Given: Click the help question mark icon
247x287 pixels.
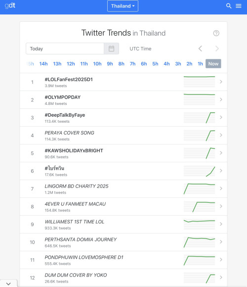Looking at the screenshot, I should point(216,33).
